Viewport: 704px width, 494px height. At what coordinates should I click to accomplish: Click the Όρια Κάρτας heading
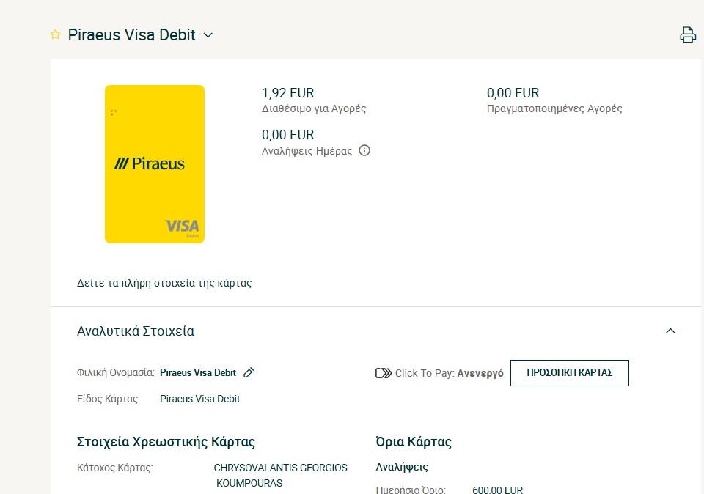[414, 442]
